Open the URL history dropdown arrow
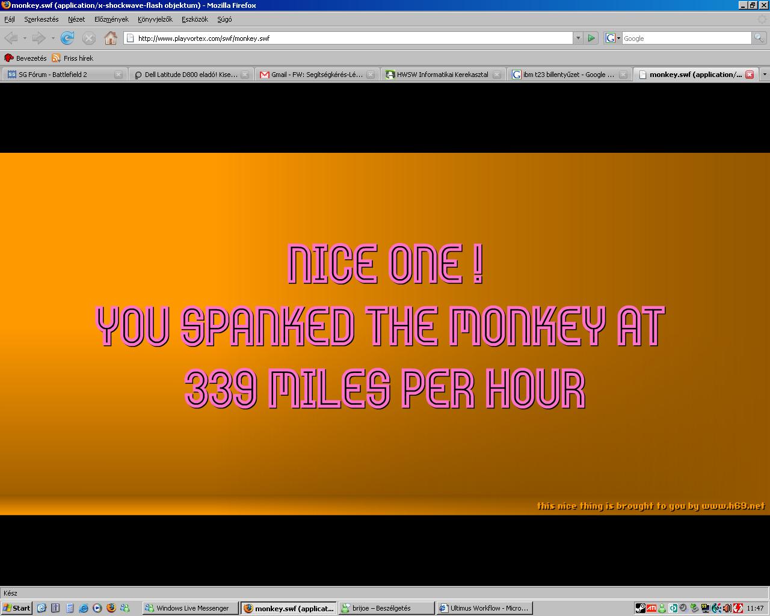The height and width of the screenshot is (616, 770). click(x=578, y=38)
